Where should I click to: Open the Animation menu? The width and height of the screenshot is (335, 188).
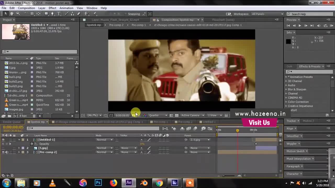pos(66,8)
